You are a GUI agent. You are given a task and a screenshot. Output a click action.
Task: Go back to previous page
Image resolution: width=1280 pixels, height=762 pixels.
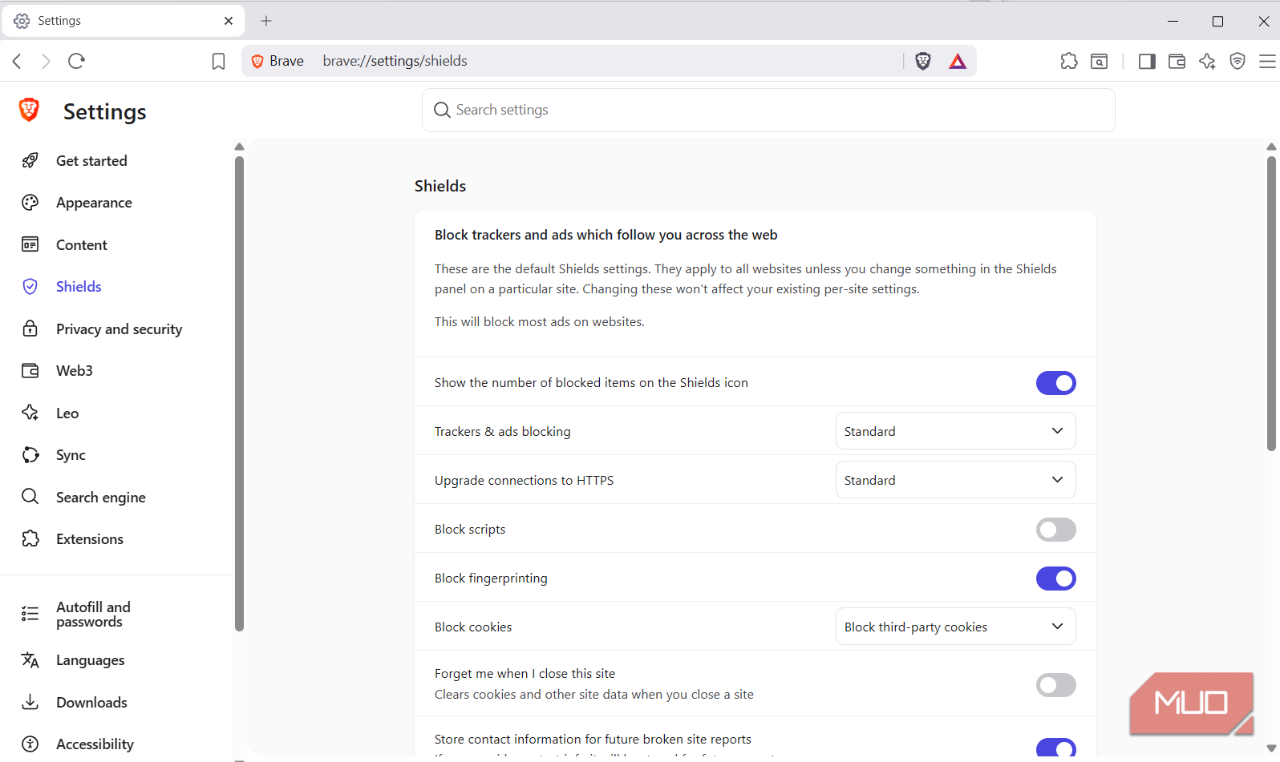tap(17, 61)
